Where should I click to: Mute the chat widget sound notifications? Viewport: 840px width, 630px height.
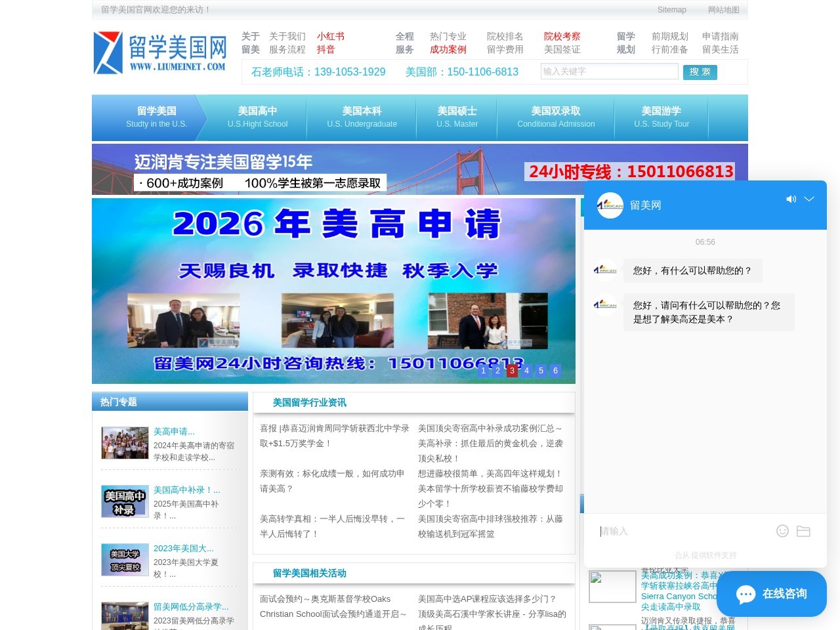791,199
